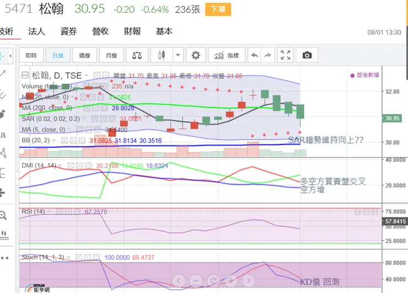Image resolution: width=408 pixels, height=293 pixels.
Task: Open chart style dropdown arrow beside candlestick icon
Action: (x=178, y=55)
